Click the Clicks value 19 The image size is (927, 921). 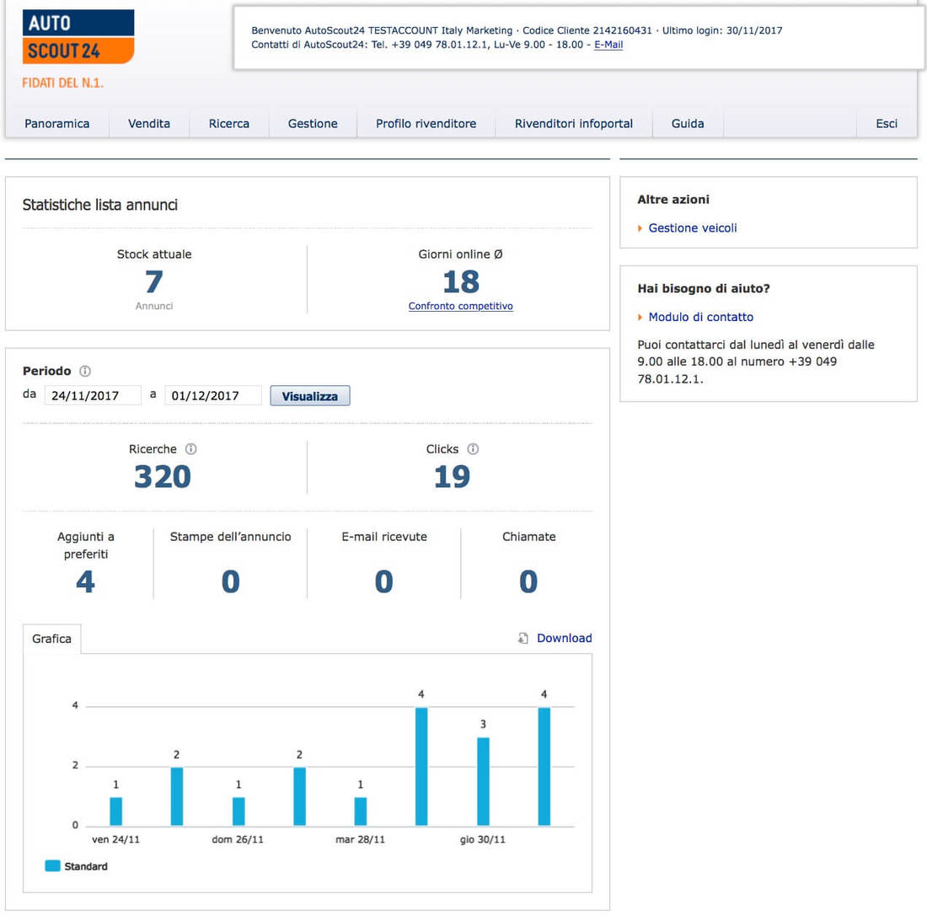pos(453,476)
